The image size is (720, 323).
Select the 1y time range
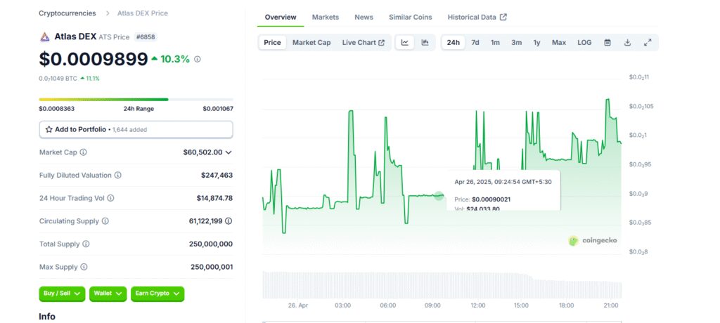[x=536, y=43]
